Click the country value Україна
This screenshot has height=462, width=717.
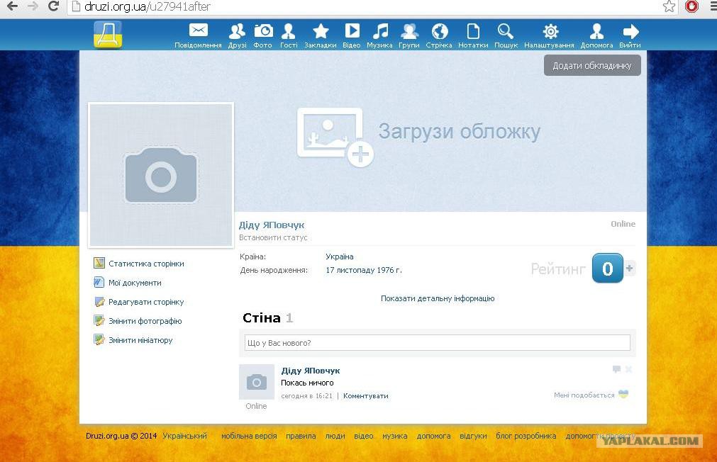click(339, 257)
